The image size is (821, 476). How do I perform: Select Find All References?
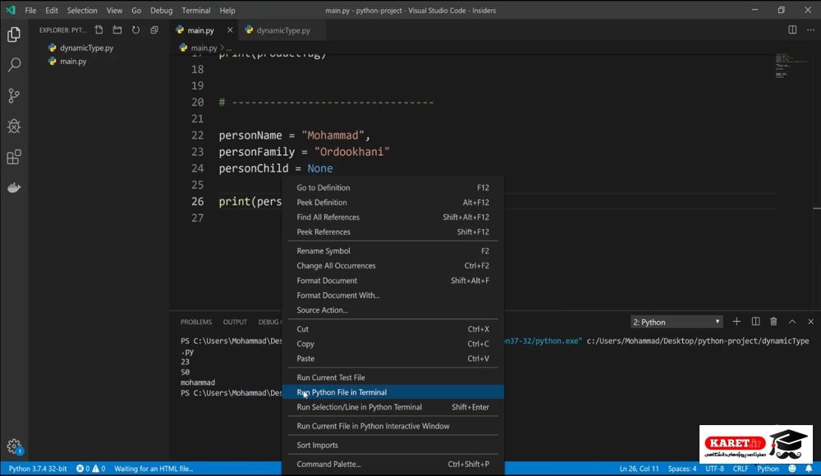392,217
